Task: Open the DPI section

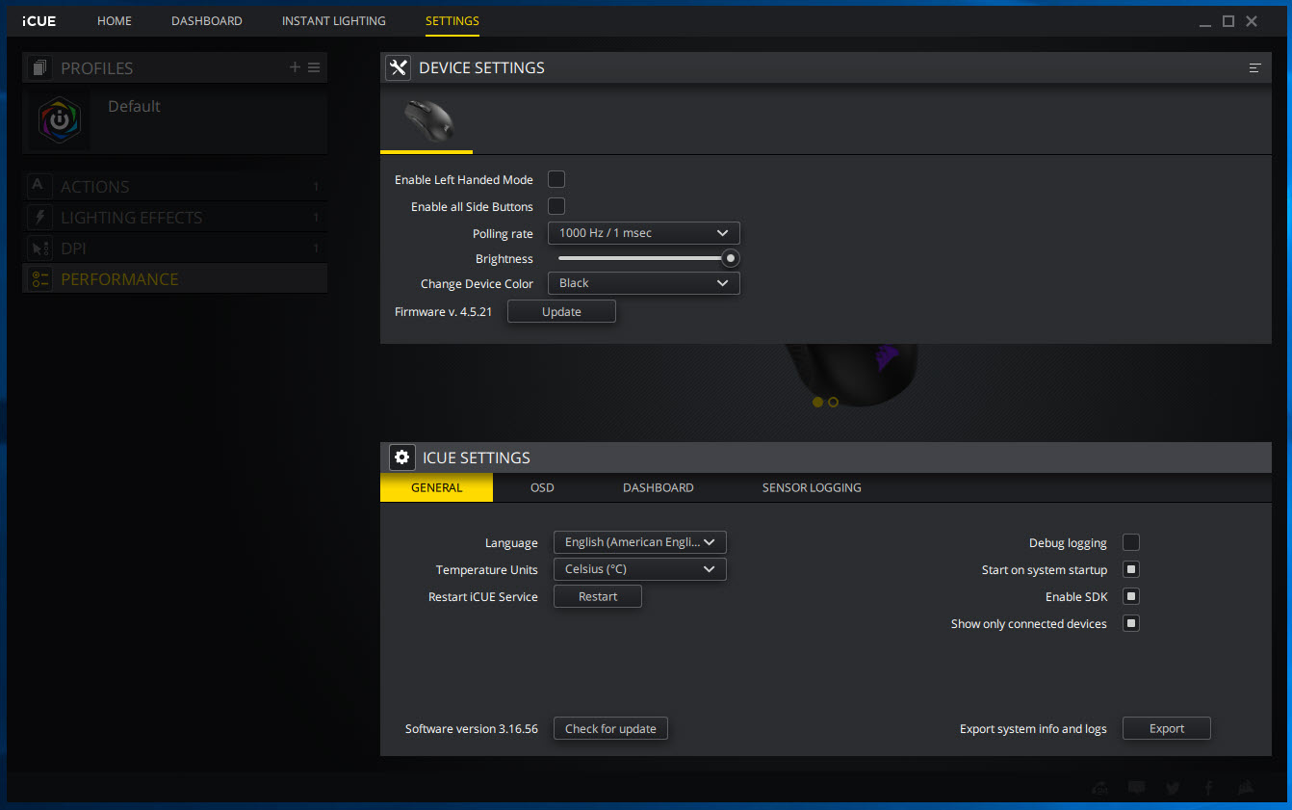Action: pos(174,248)
